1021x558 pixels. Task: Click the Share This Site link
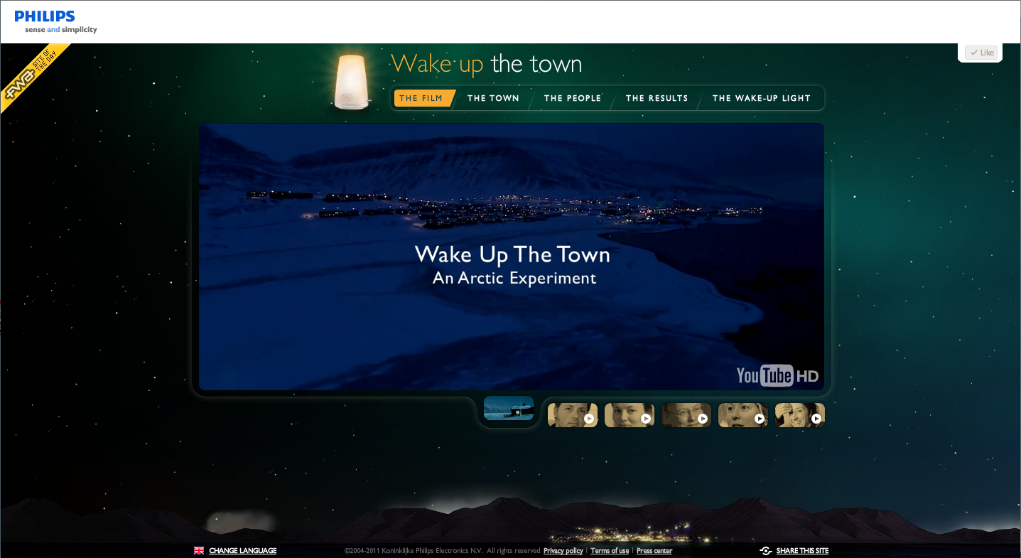[x=803, y=551]
